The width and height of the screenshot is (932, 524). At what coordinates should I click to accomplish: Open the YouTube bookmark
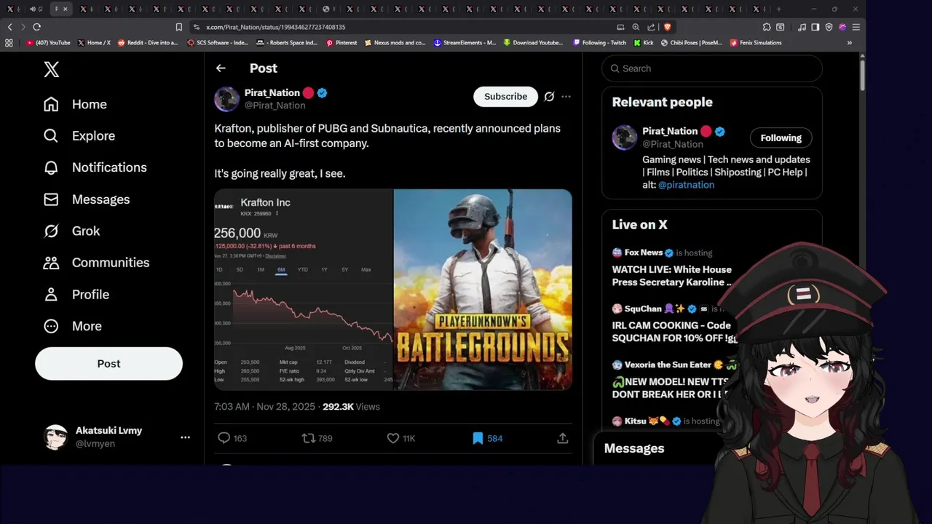[48, 43]
